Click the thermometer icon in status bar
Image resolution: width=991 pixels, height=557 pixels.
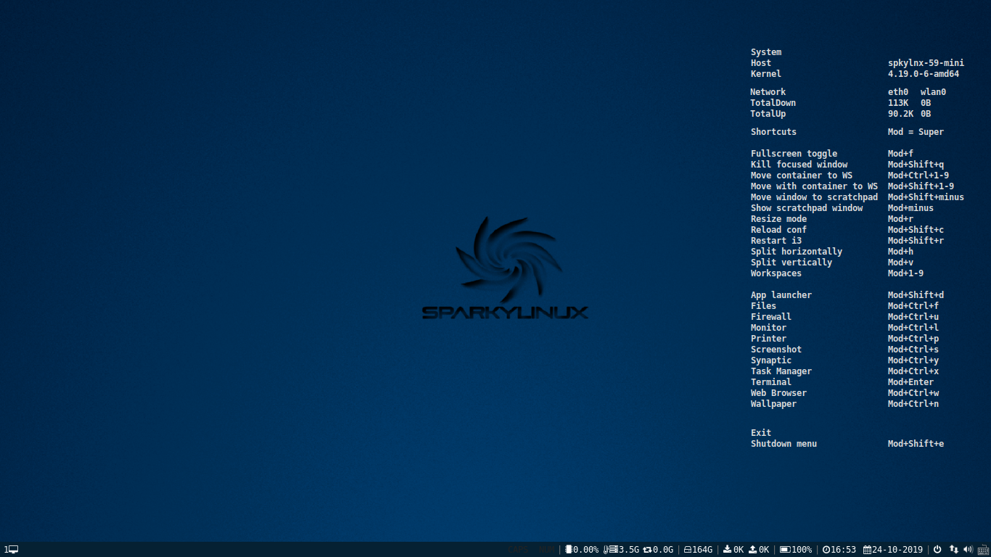click(606, 549)
